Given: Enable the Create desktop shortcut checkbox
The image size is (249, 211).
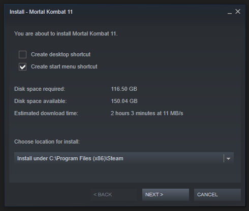Looking at the screenshot, I should (x=22, y=54).
